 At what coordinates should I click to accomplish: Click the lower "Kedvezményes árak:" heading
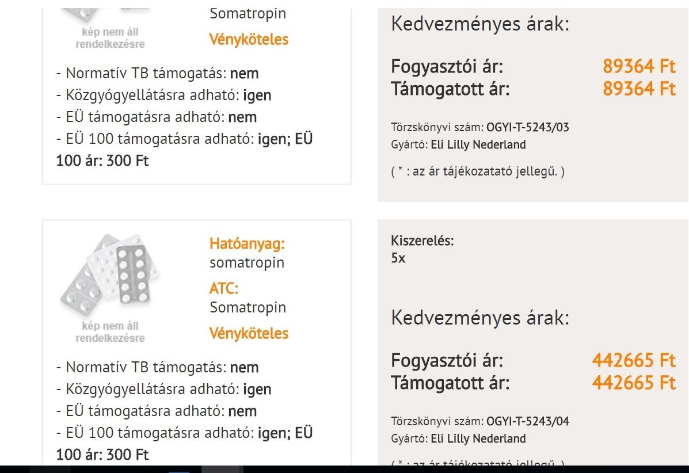point(480,318)
